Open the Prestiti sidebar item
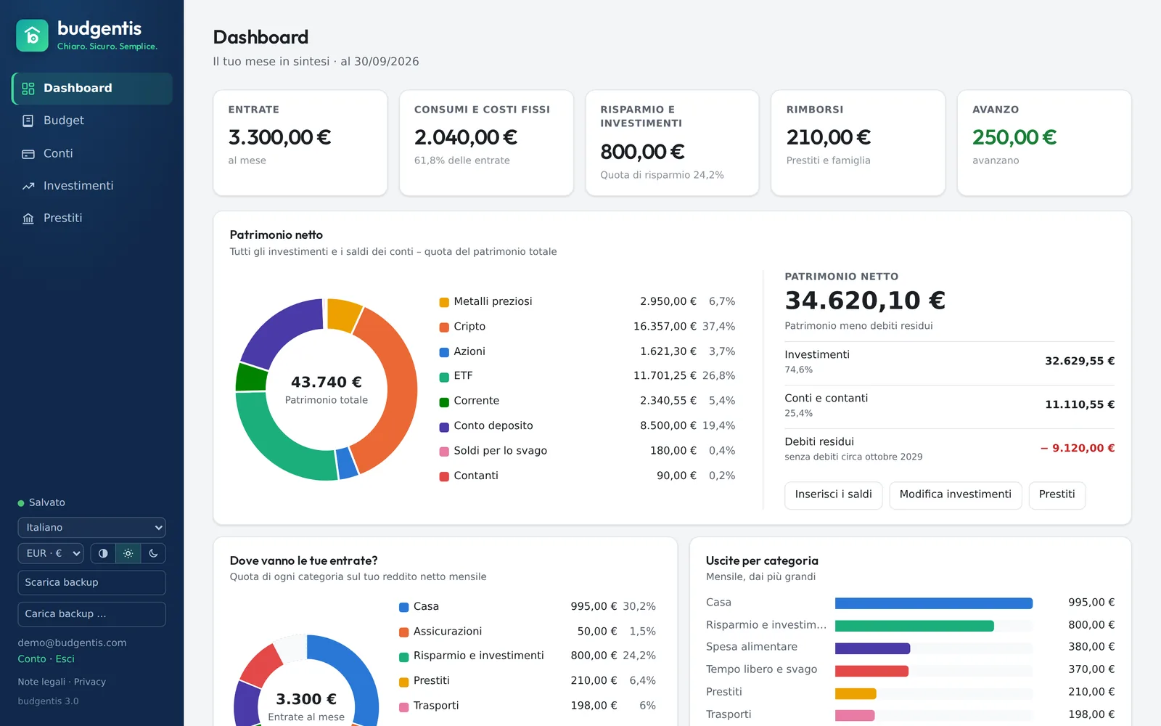 pyautogui.click(x=92, y=219)
